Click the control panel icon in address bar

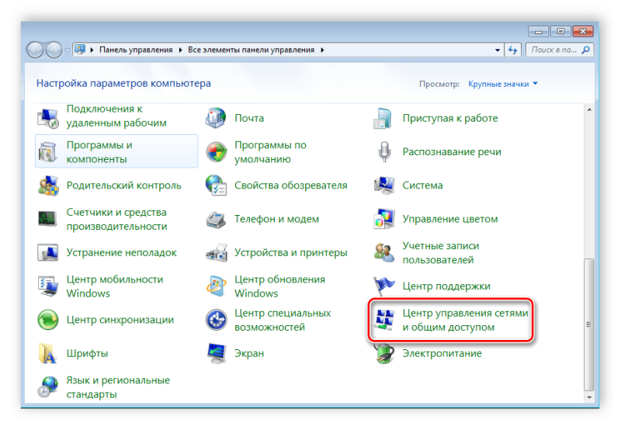click(x=80, y=50)
